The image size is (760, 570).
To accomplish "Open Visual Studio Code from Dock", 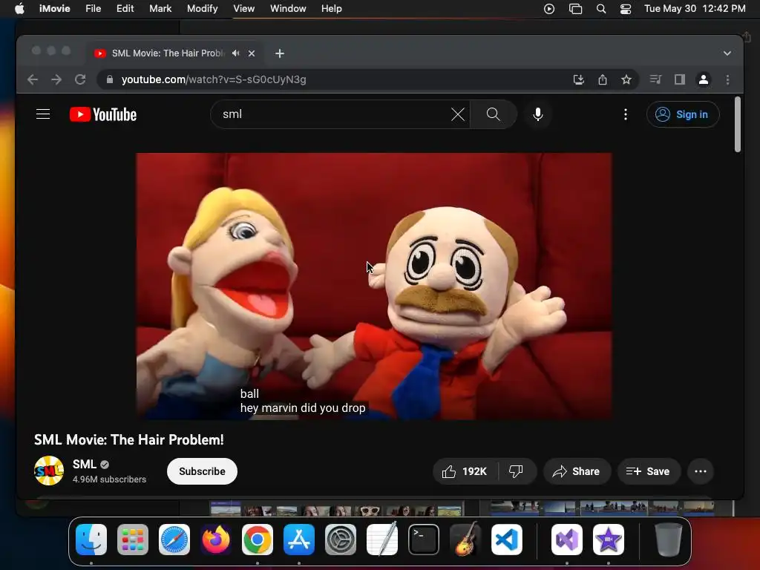I will (507, 540).
